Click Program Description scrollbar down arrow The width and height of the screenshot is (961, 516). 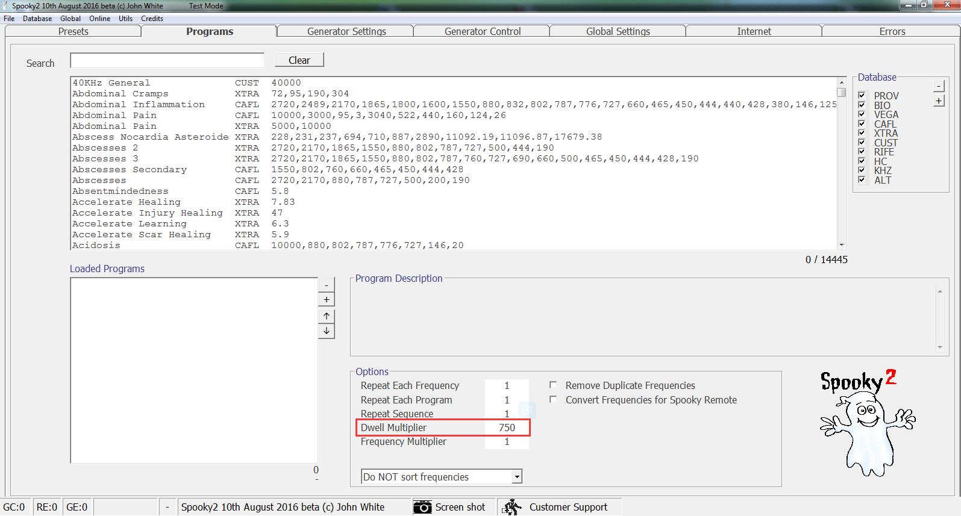(x=940, y=347)
